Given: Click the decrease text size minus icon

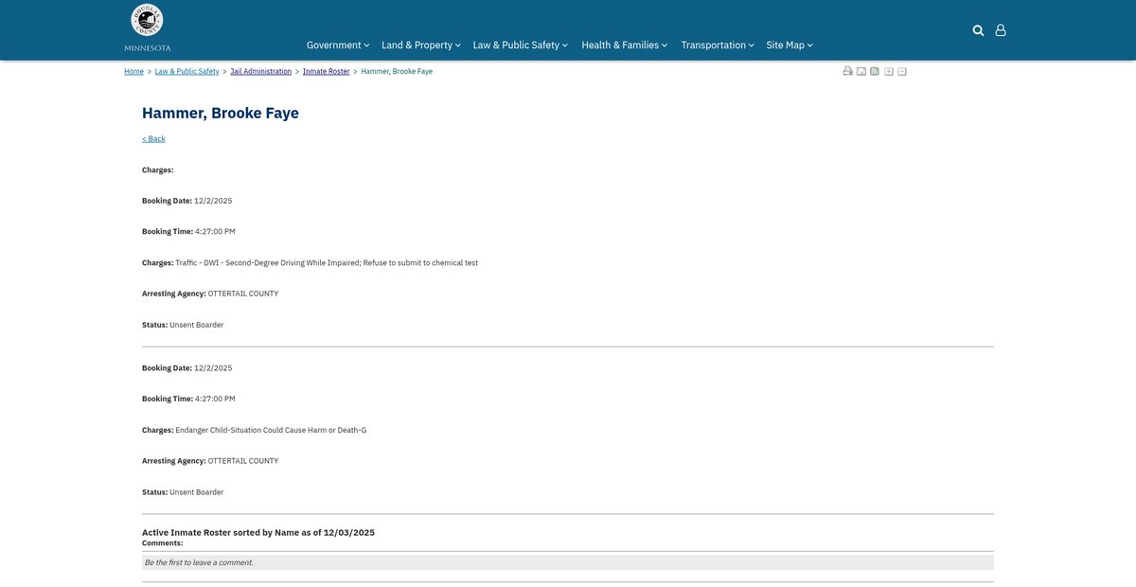Looking at the screenshot, I should (x=902, y=72).
